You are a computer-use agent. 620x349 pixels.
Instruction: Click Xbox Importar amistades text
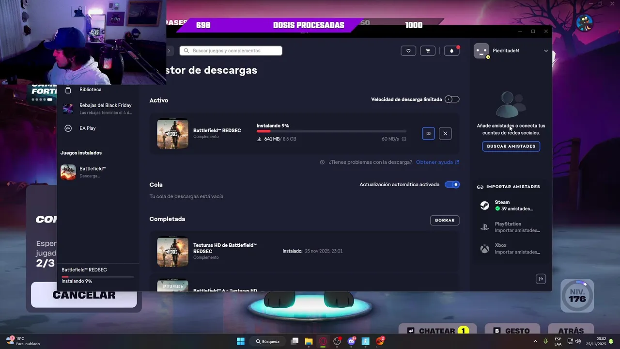[517, 252]
